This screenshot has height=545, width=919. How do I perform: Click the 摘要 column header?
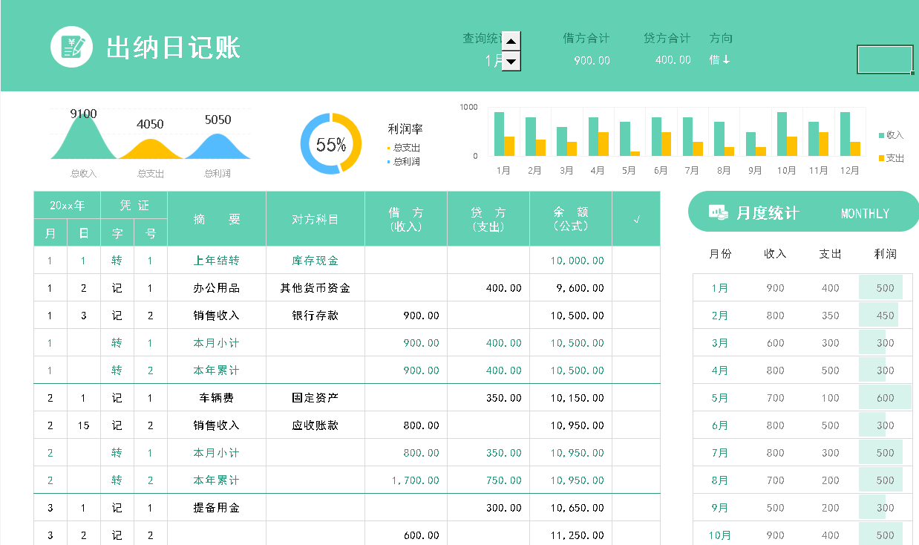click(217, 219)
